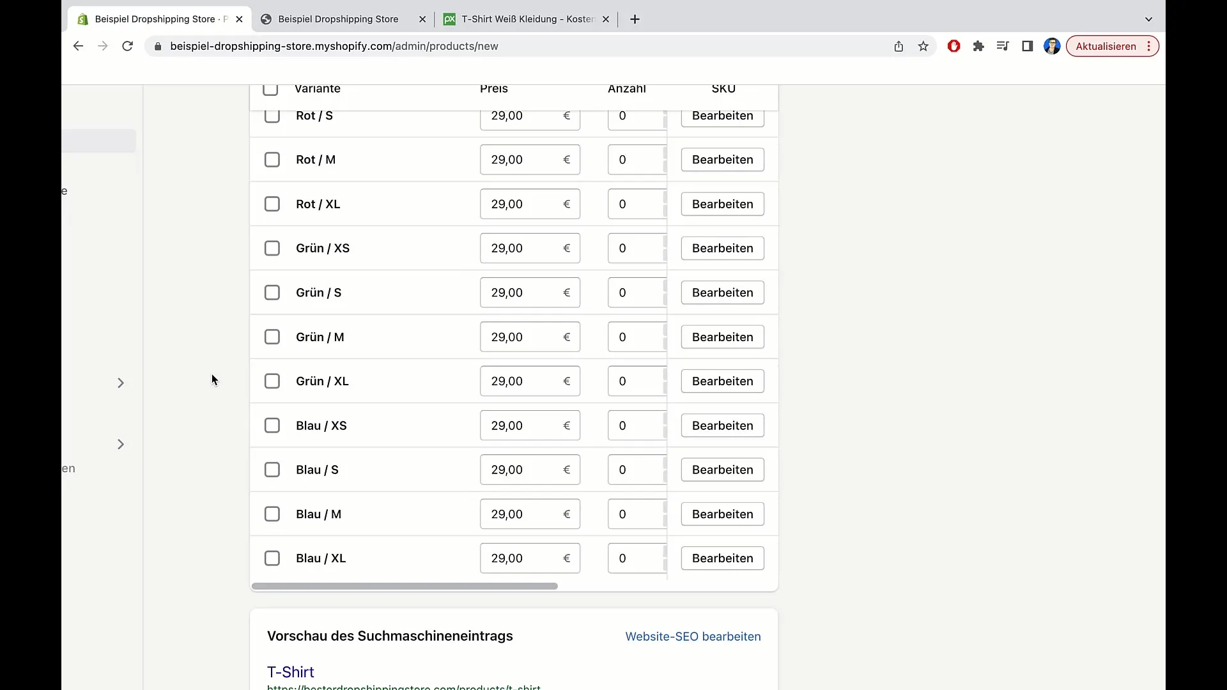Open the Extensions puzzle menu

coord(978,46)
